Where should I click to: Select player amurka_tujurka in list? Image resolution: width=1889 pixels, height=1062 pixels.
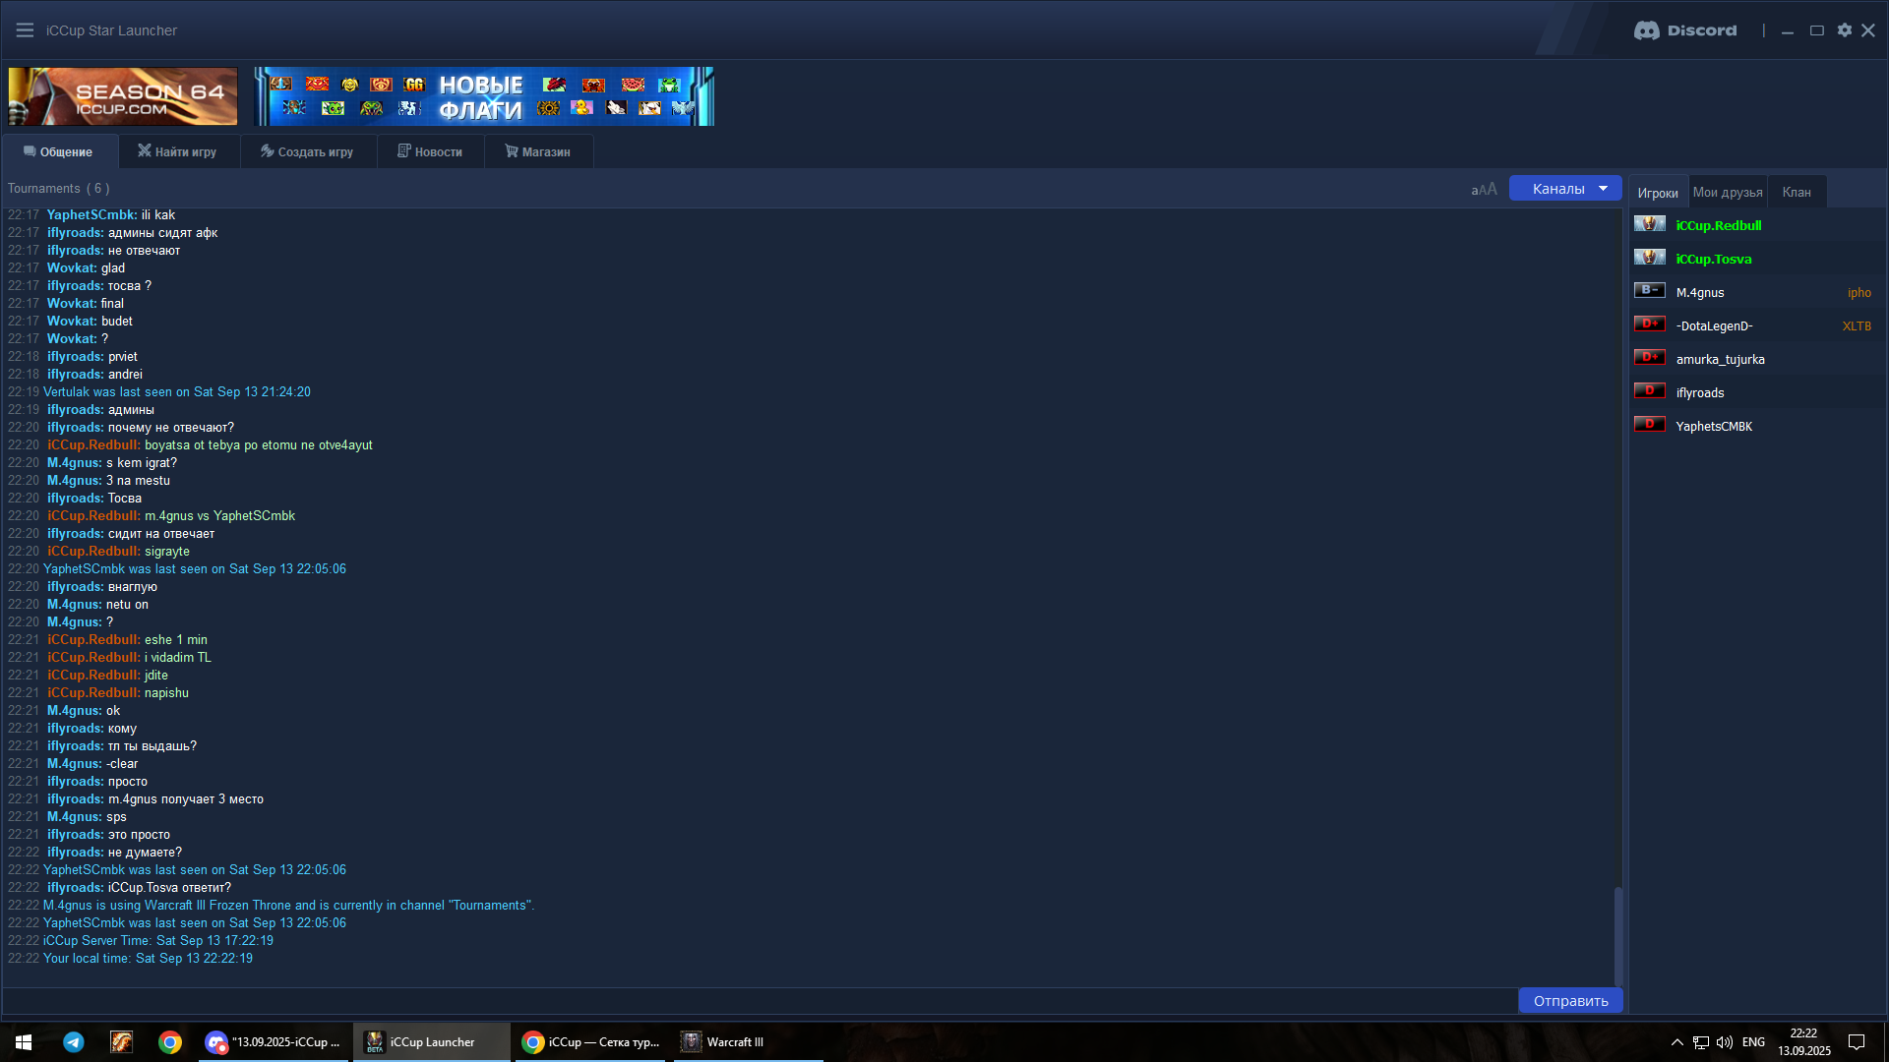pos(1757,359)
